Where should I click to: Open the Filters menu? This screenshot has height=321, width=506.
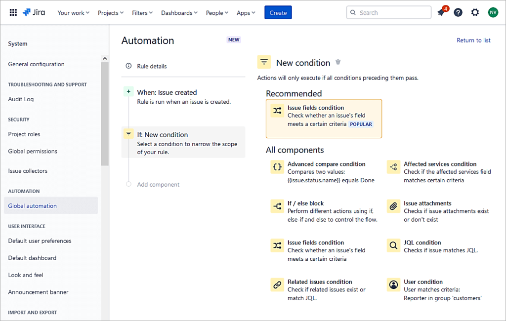pyautogui.click(x=142, y=13)
